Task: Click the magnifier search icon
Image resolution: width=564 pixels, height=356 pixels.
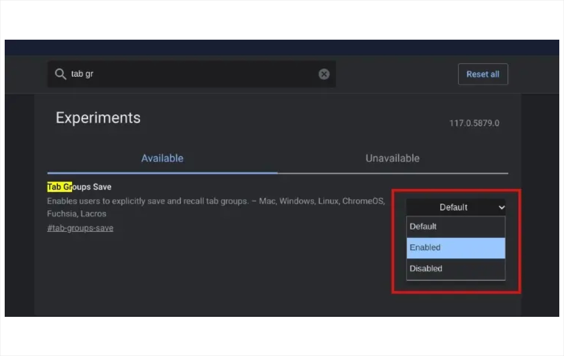Action: coord(61,74)
